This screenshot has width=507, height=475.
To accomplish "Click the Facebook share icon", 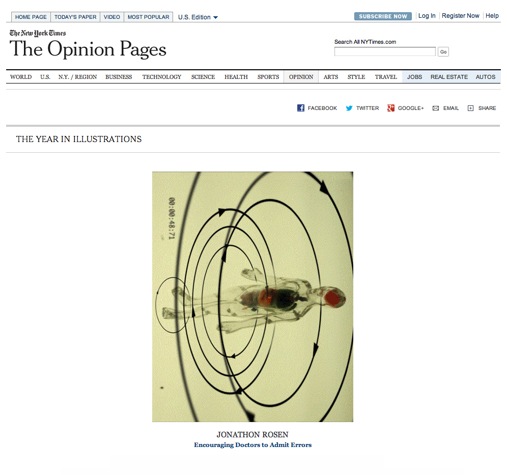I will [x=301, y=108].
